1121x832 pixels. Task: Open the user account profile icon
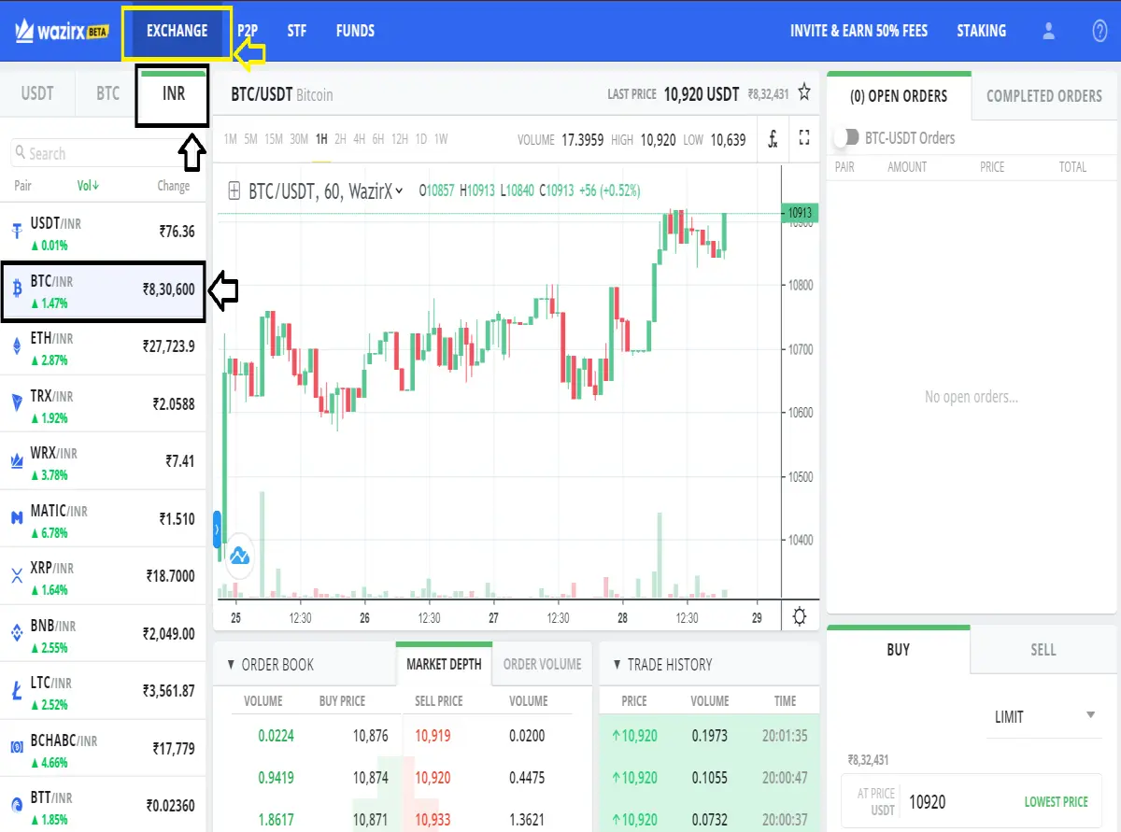(x=1048, y=31)
